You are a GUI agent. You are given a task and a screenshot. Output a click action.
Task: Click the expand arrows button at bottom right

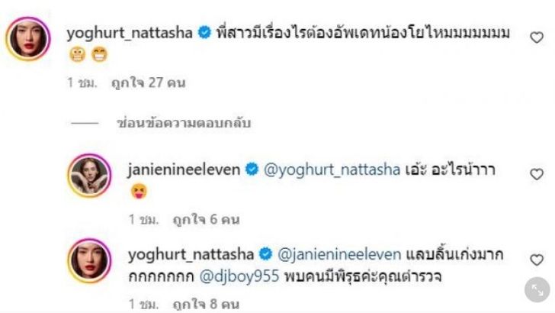537,290
